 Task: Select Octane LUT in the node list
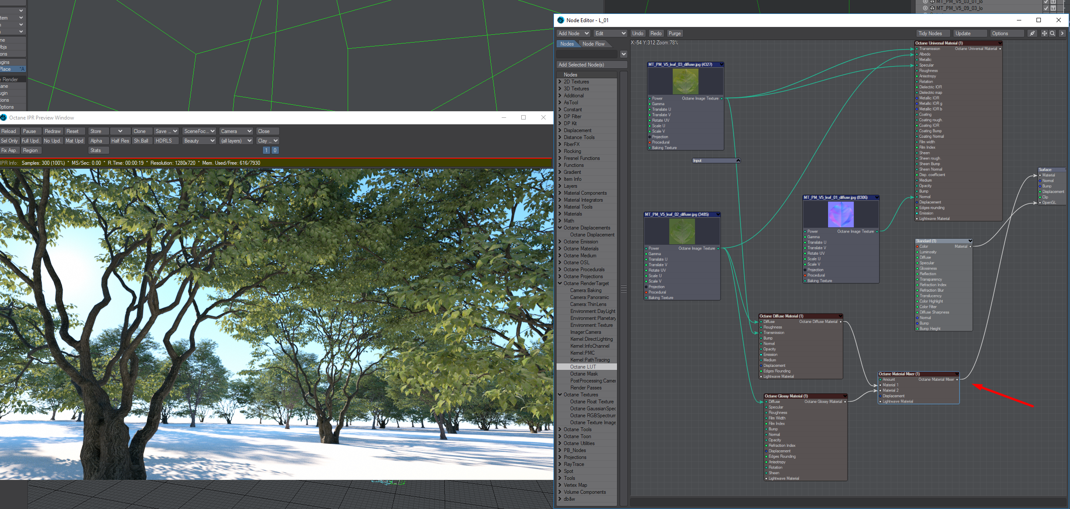583,367
